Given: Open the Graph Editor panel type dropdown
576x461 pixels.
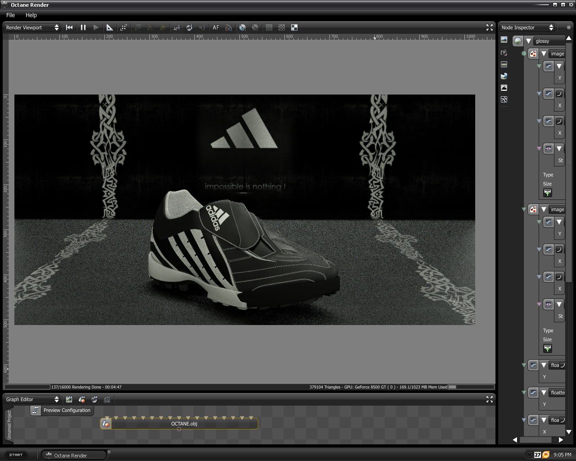Looking at the screenshot, I should coord(32,399).
